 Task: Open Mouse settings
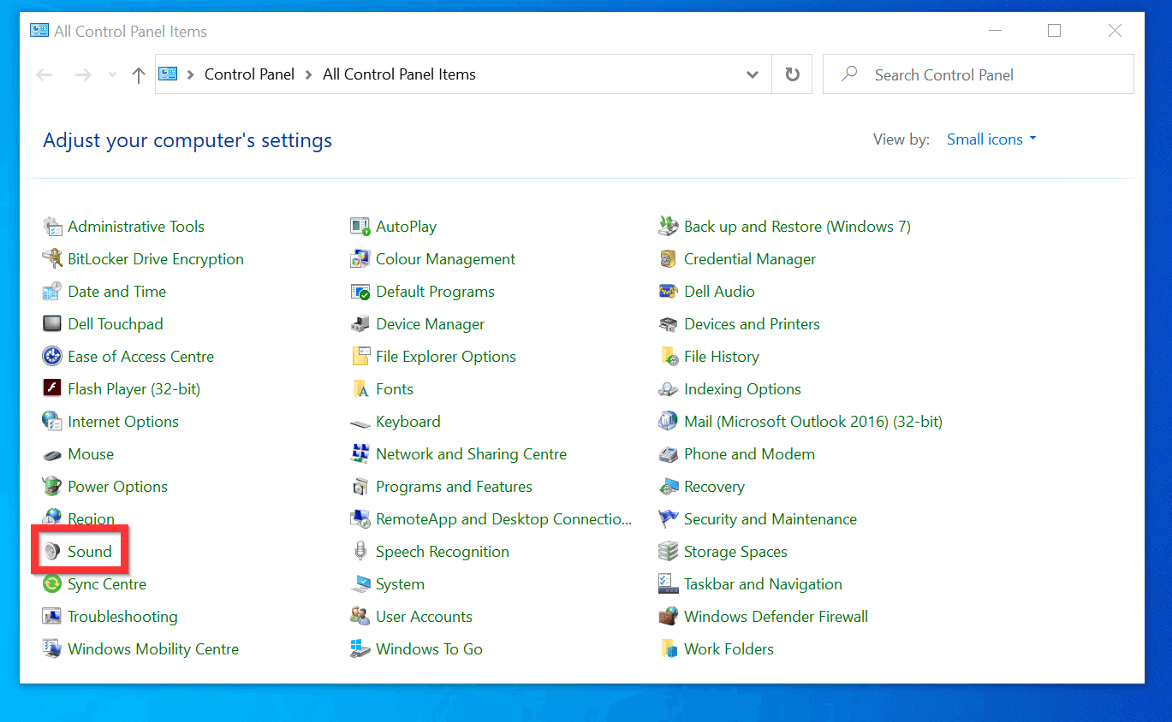tap(90, 453)
